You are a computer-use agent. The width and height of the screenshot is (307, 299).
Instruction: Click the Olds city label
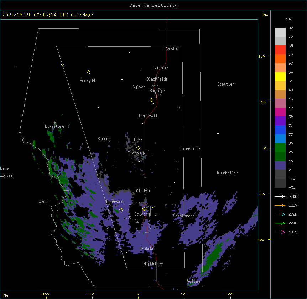coord(138,140)
